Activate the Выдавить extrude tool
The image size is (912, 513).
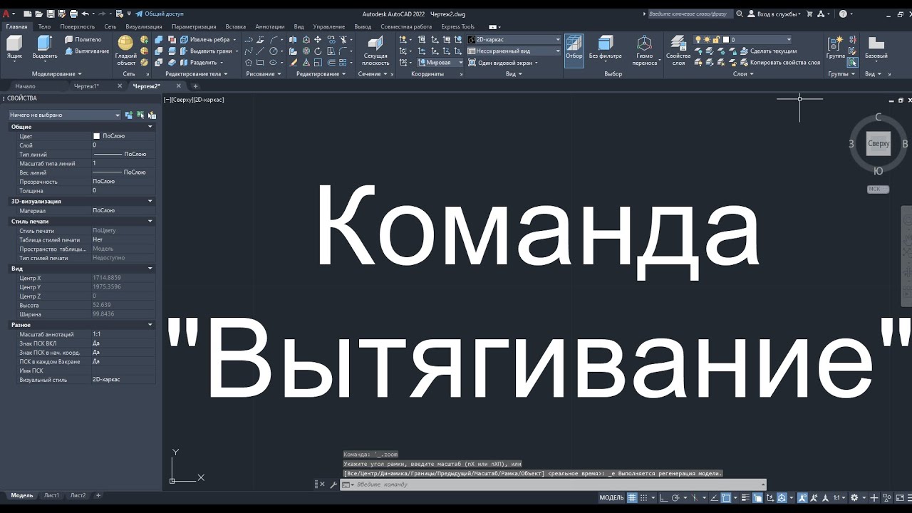tap(45, 47)
